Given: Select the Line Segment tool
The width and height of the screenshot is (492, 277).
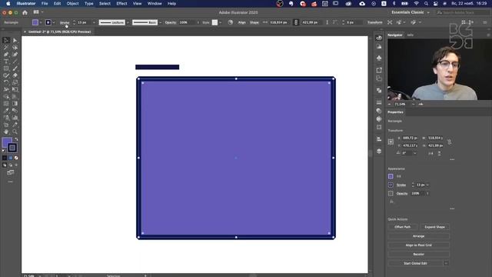Looking at the screenshot, I should pyautogui.click(x=15, y=62).
